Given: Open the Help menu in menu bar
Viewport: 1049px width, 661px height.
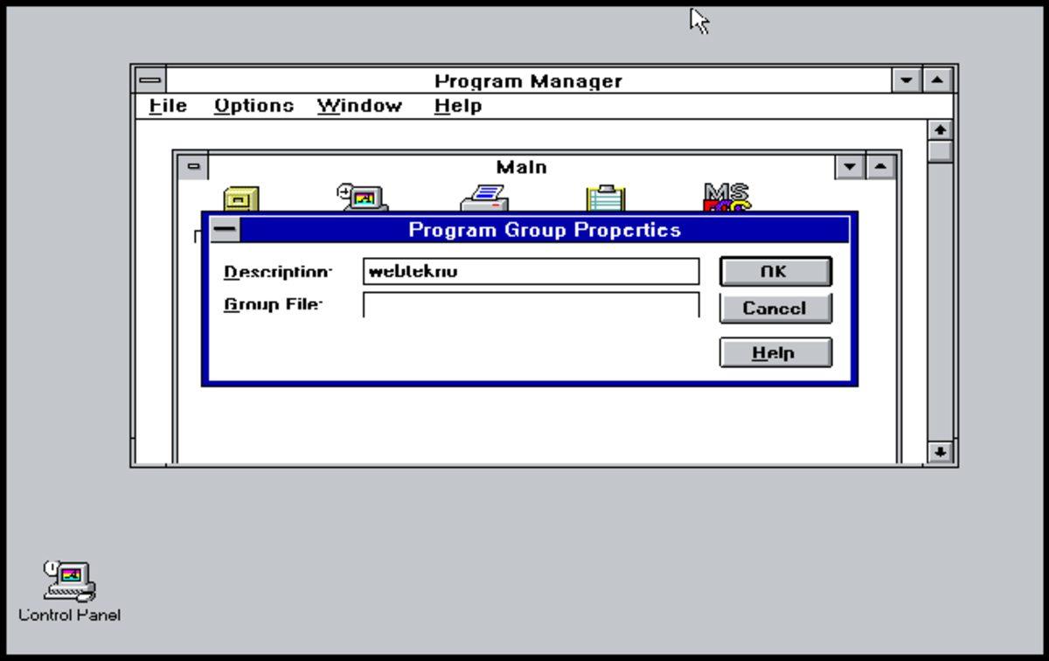Looking at the screenshot, I should coord(458,106).
